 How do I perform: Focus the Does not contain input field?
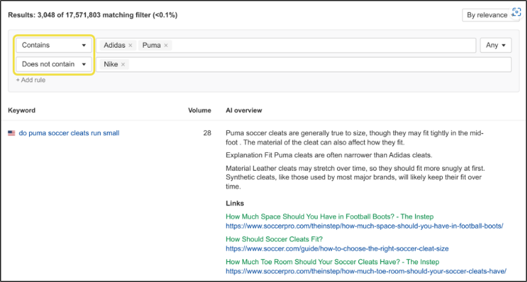pos(304,65)
